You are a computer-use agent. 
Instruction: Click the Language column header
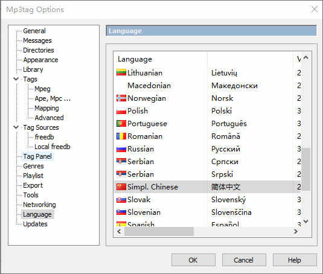point(161,59)
